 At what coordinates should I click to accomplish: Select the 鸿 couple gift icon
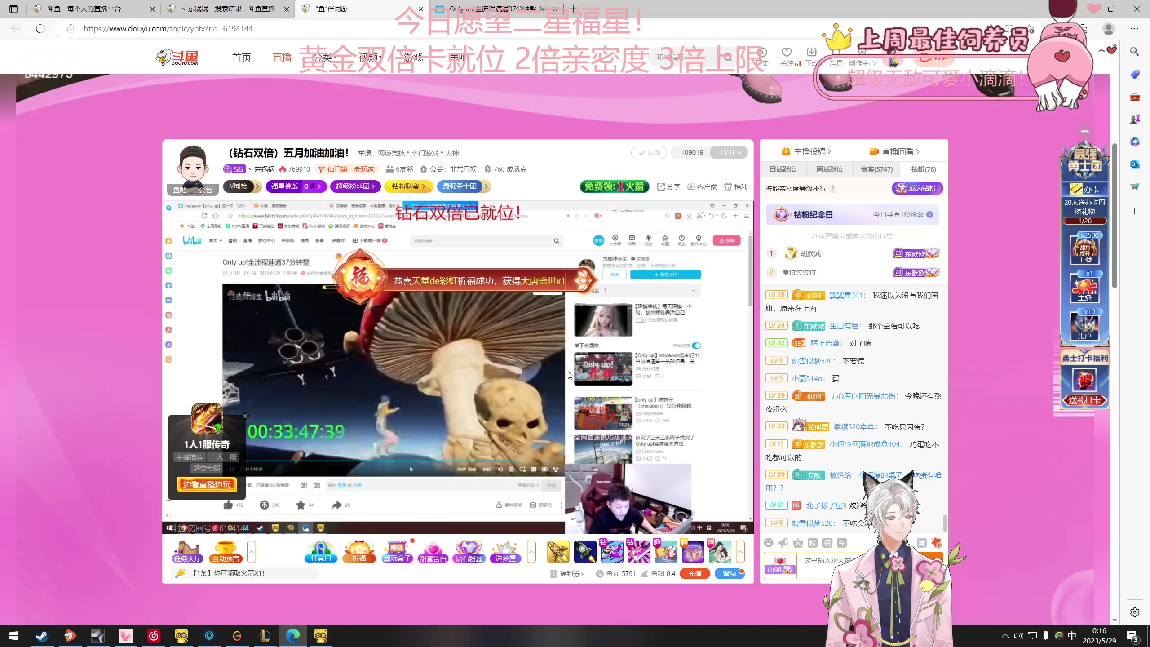tap(720, 551)
